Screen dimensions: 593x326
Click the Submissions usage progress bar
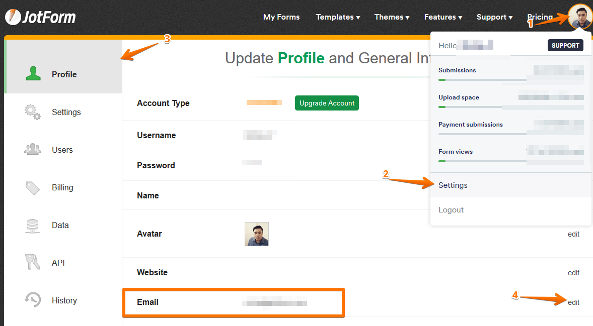[510, 79]
